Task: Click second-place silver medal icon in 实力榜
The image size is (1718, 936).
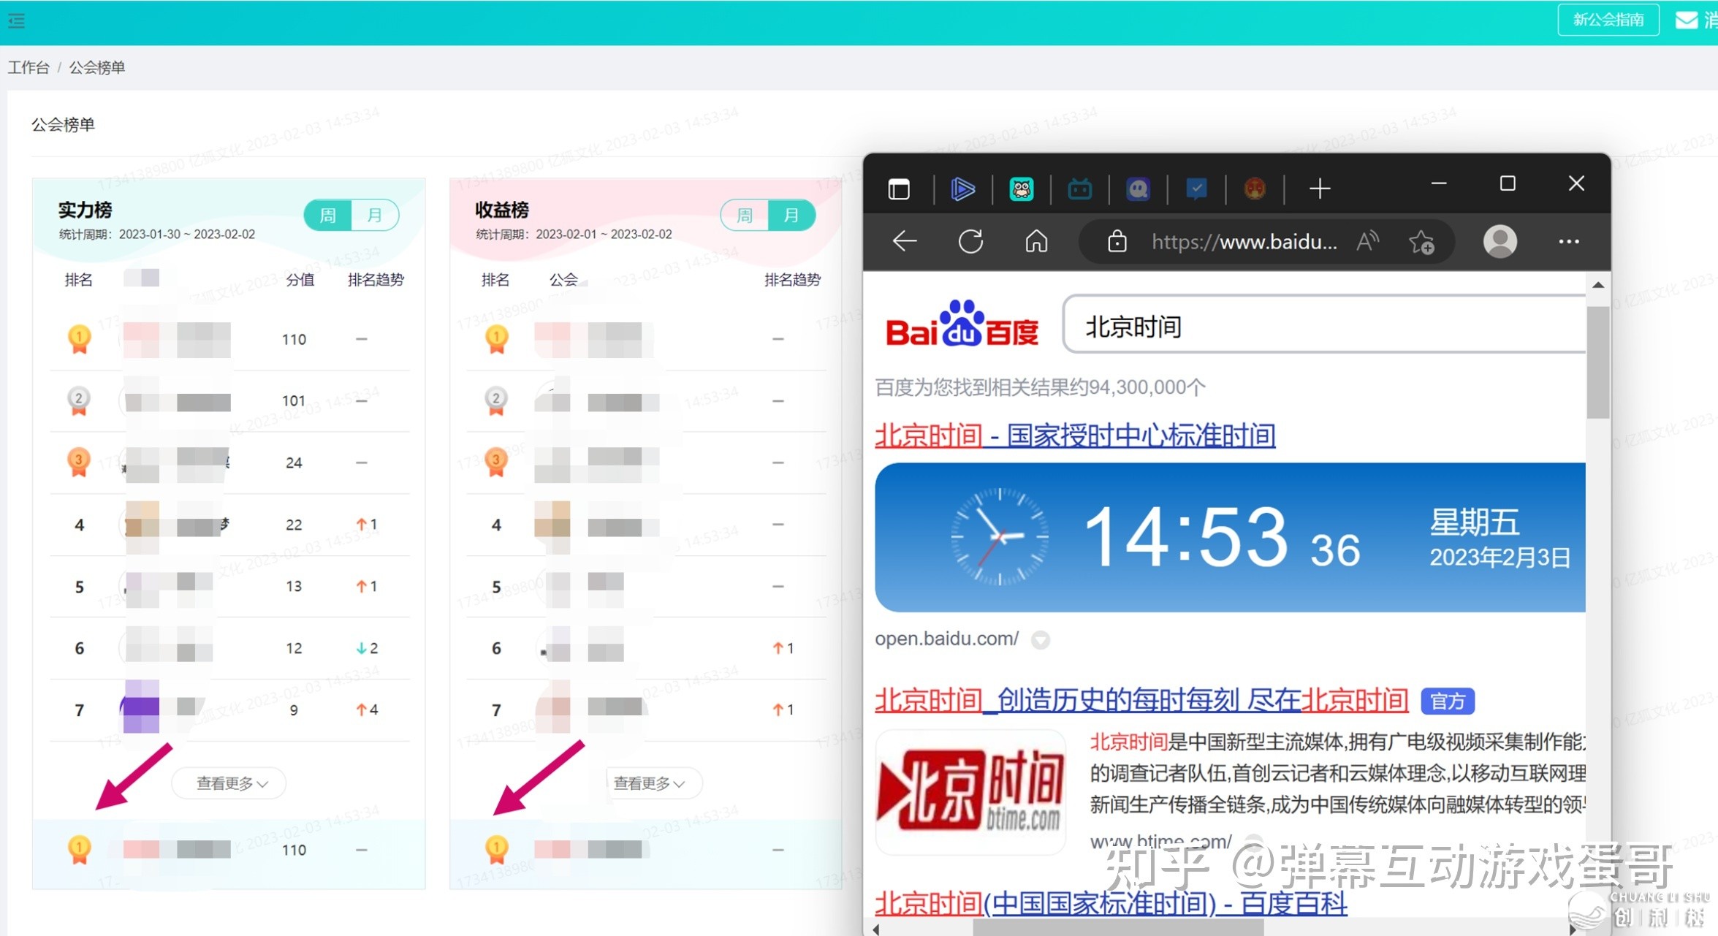Action: coord(79,400)
